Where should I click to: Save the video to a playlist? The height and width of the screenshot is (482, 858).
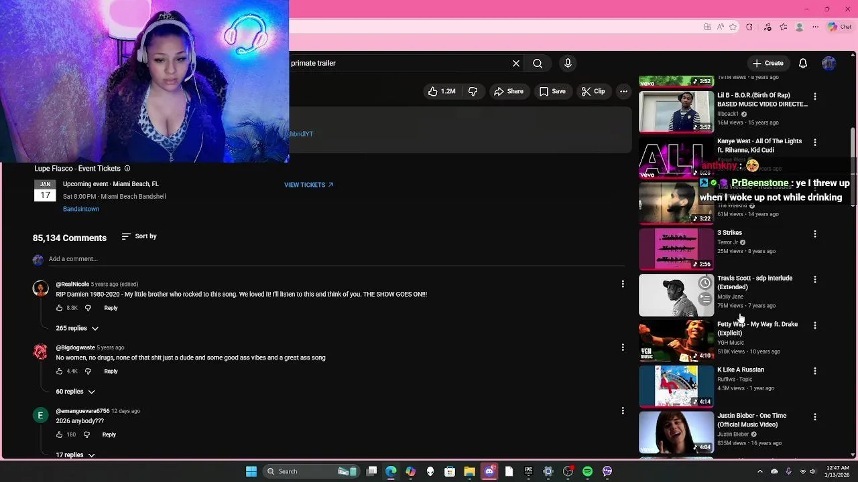[x=552, y=91]
